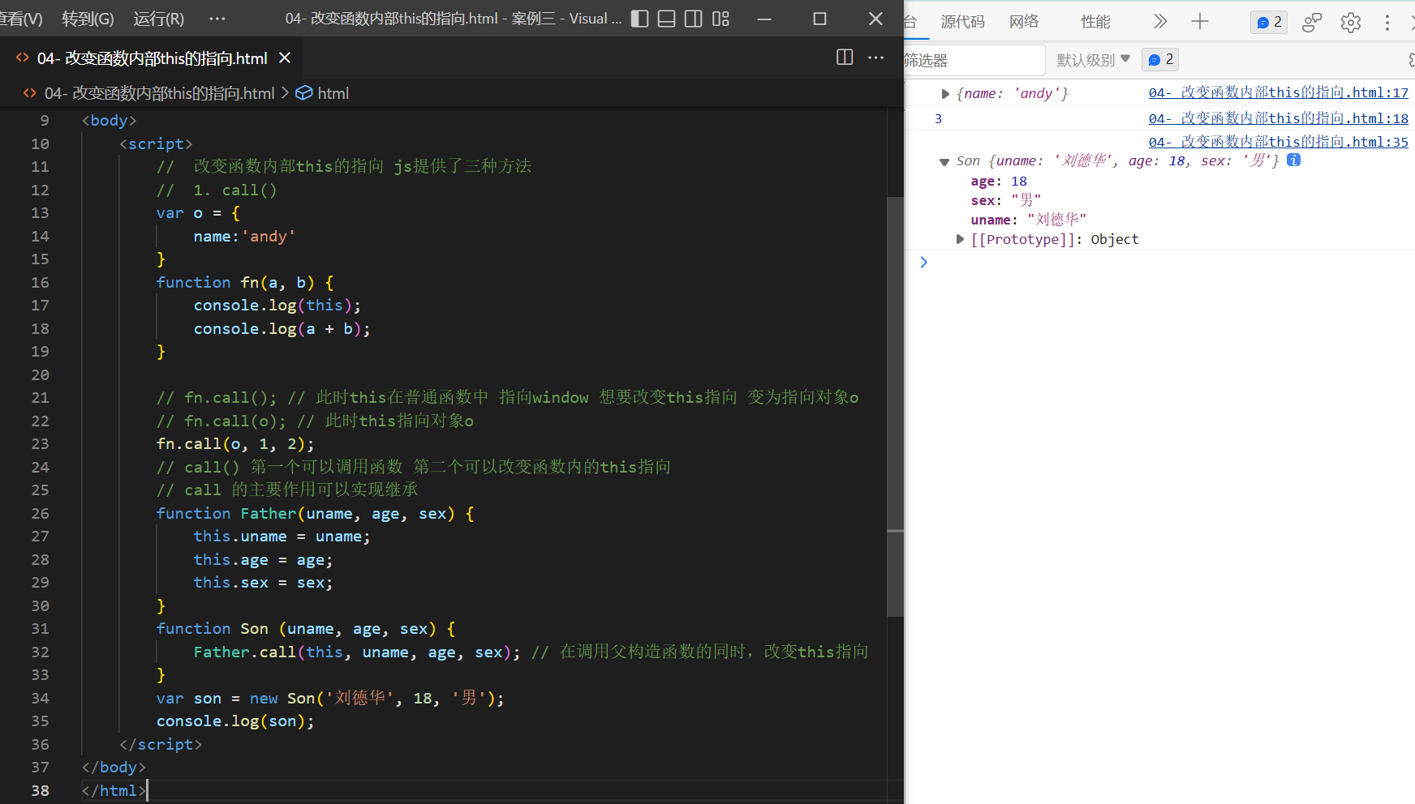Open source link html:17
The height and width of the screenshot is (804, 1415).
click(x=1278, y=92)
